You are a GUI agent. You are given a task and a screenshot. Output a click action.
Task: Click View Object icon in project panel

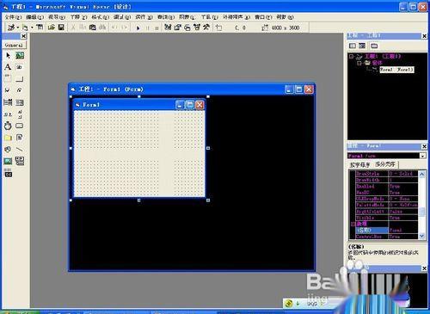click(x=362, y=46)
